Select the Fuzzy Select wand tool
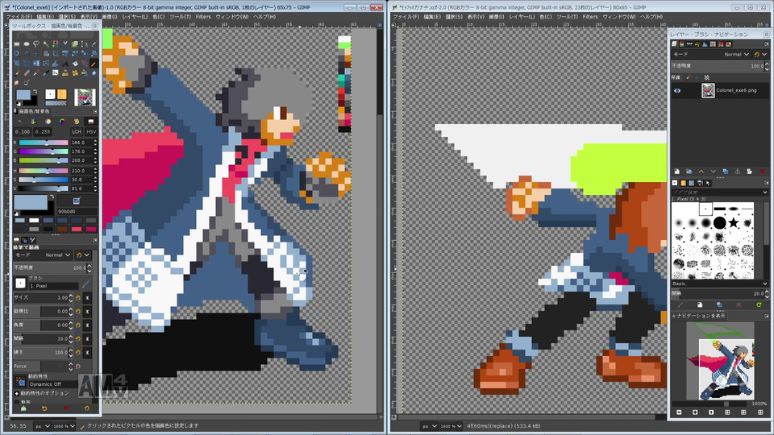Screen dimensions: 774x435 (47, 43)
